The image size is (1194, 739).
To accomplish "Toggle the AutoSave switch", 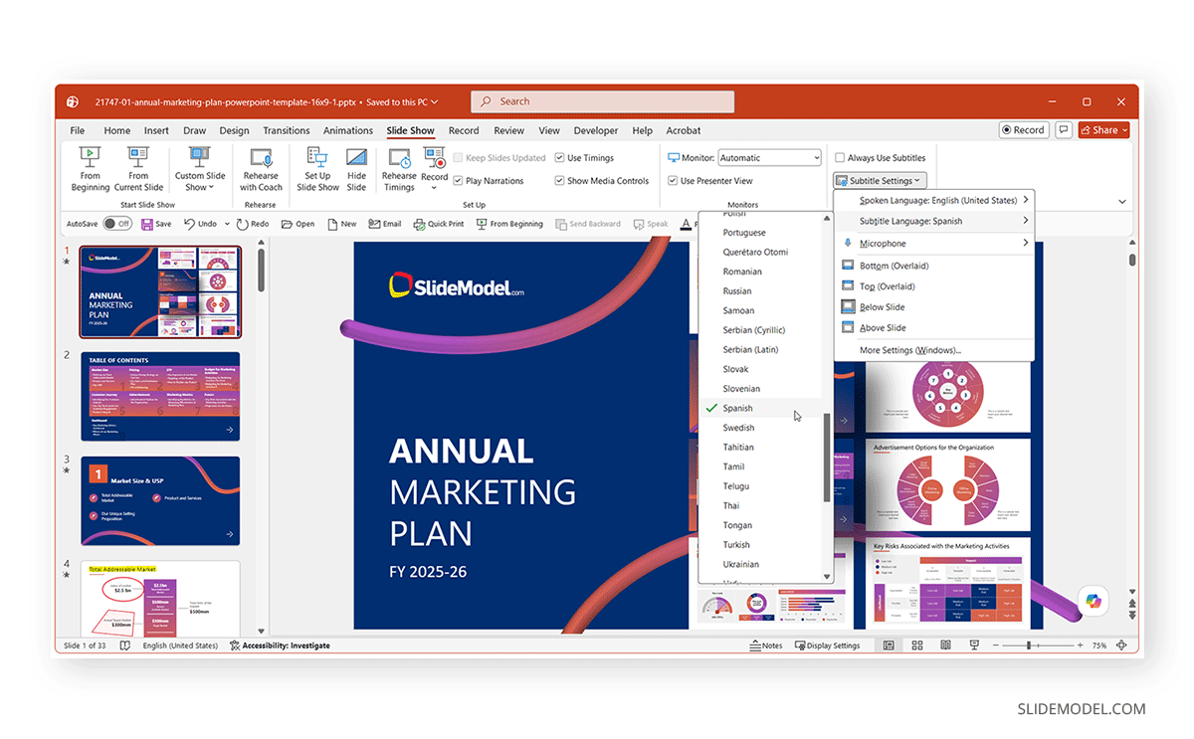I will pyautogui.click(x=117, y=224).
